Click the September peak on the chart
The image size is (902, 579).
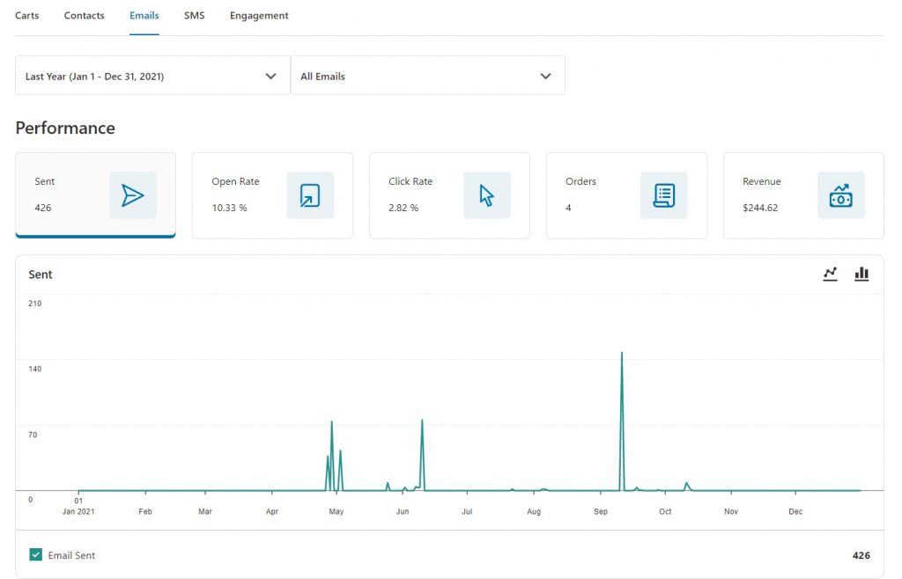point(622,354)
